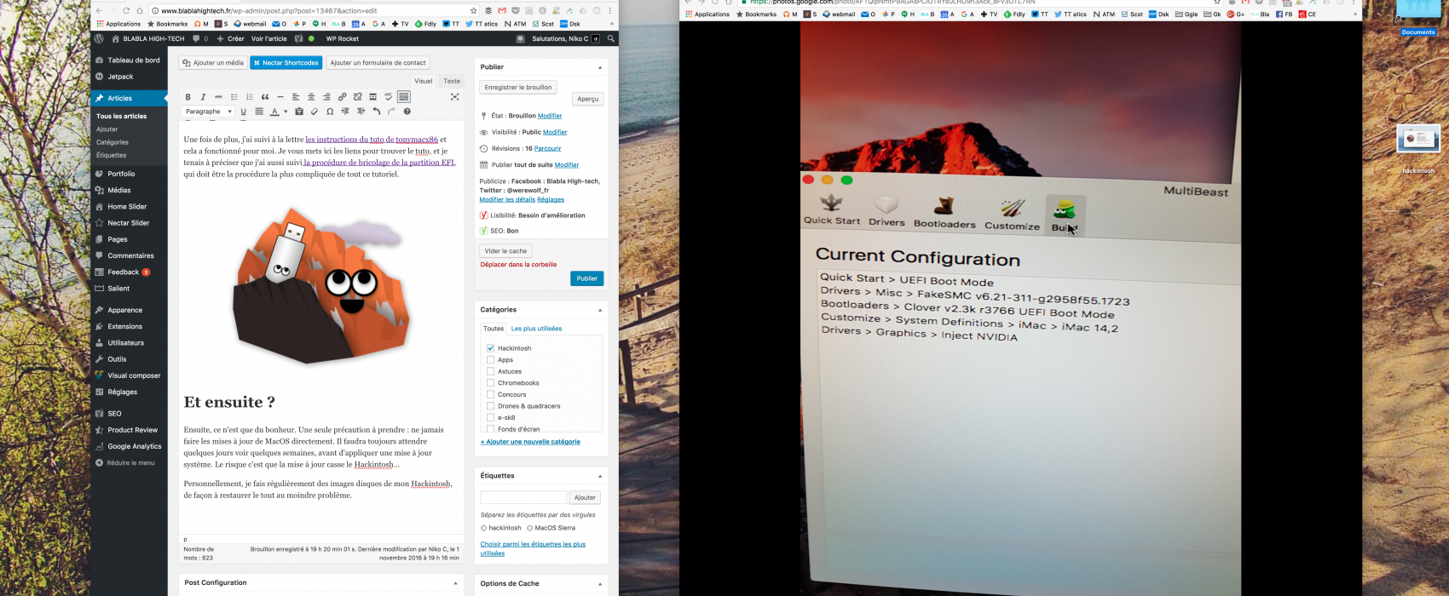This screenshot has width=1449, height=596.
Task: Switch to the Texte editor tab
Action: pyautogui.click(x=452, y=81)
